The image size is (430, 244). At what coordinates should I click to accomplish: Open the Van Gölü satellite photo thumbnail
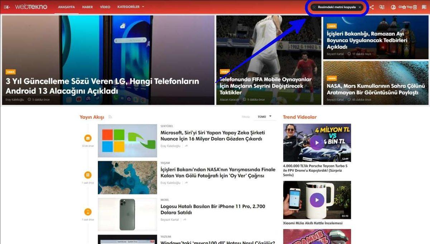coord(127,178)
